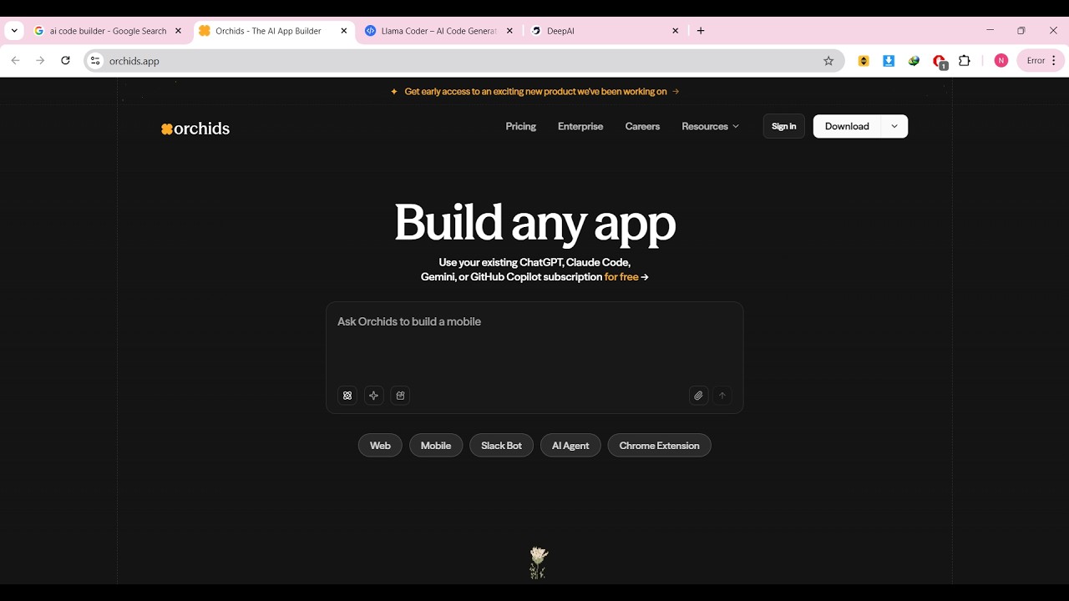This screenshot has width=1069, height=601.
Task: Go forward in browser history
Action: pos(40,61)
